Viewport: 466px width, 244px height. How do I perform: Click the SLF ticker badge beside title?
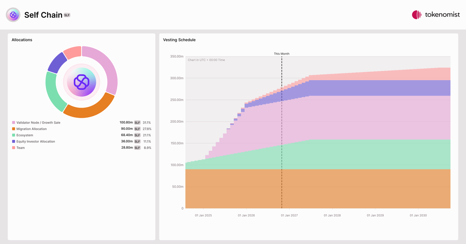pyautogui.click(x=67, y=15)
